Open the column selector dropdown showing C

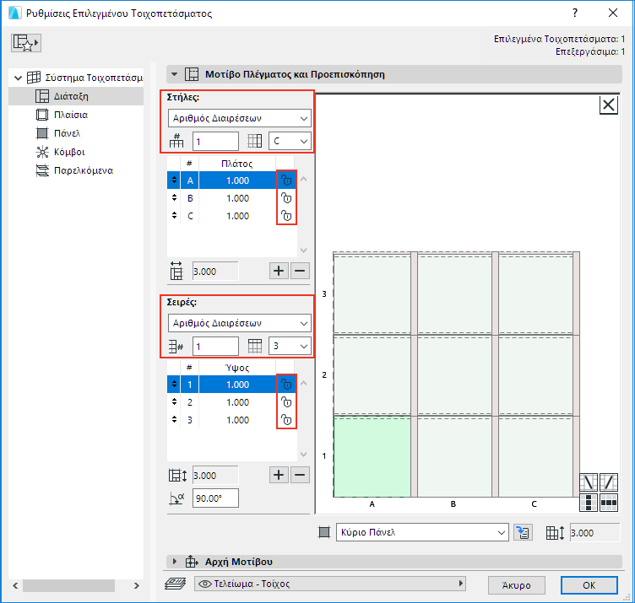[290, 141]
